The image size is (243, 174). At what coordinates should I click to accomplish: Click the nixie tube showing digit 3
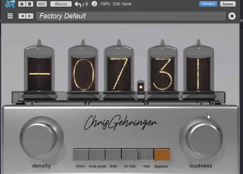(163, 66)
